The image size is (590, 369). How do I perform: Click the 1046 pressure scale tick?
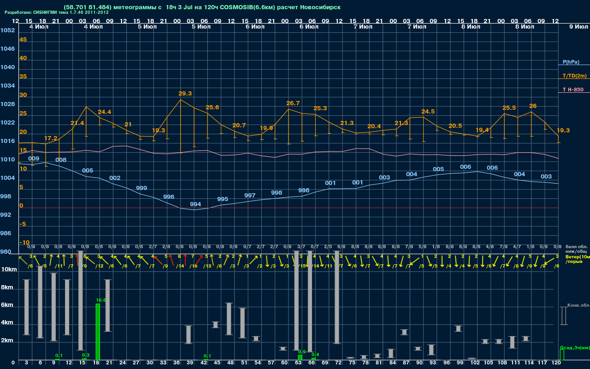click(8, 49)
